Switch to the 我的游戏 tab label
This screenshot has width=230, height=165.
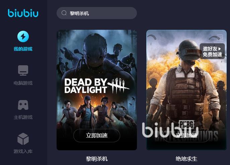tap(23, 49)
